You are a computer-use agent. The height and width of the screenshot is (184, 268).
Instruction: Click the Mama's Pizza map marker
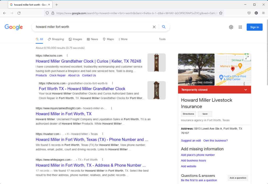(x=240, y=66)
